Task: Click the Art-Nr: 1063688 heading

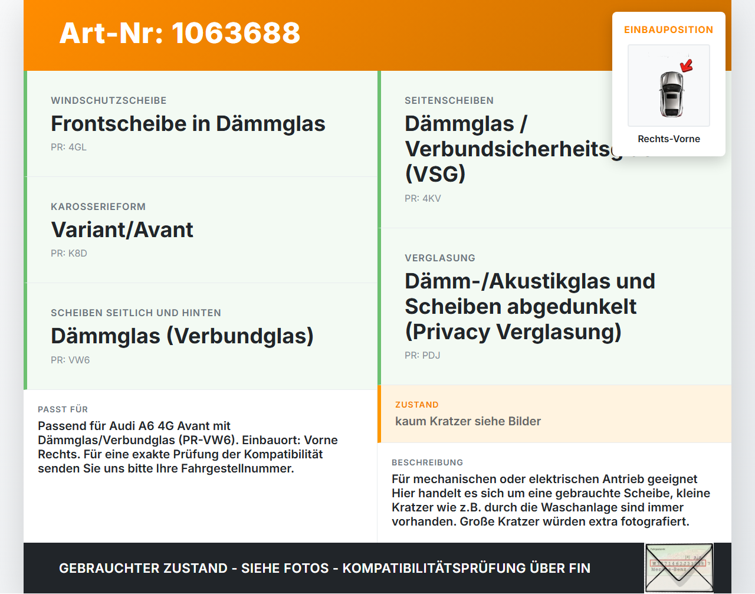Action: tap(180, 33)
